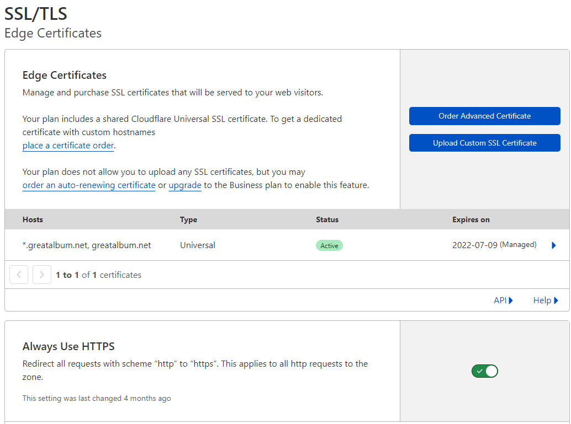Screen dimensions: 571x424
Task: Disable the Always Use HTTPS toggle
Action: click(x=484, y=371)
